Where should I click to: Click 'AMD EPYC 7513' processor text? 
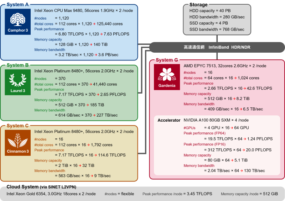click(199, 66)
